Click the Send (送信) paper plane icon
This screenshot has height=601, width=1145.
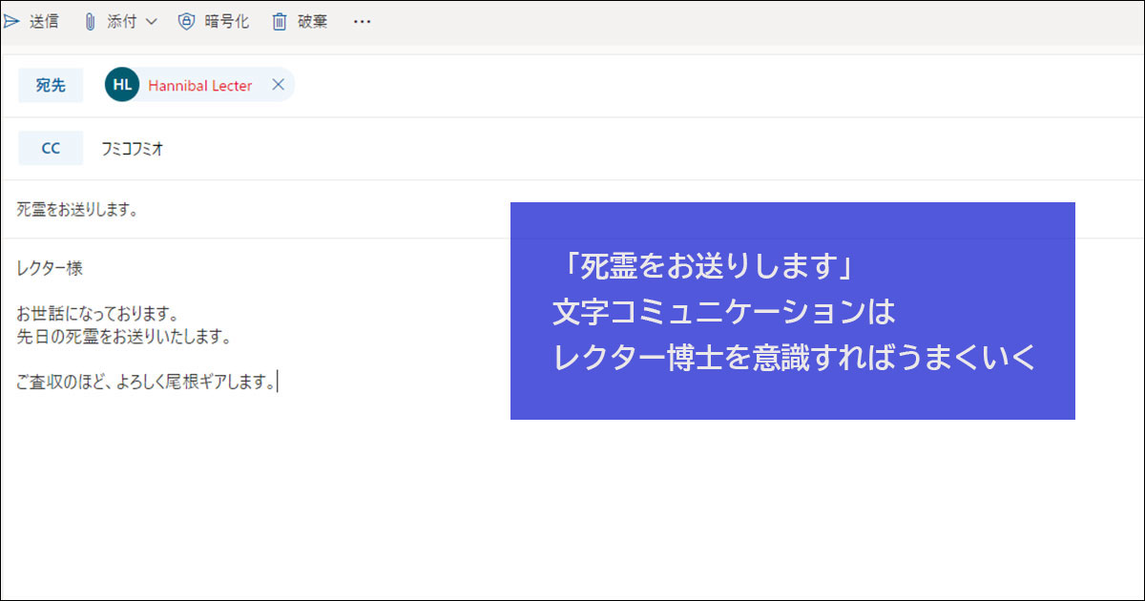coord(12,21)
